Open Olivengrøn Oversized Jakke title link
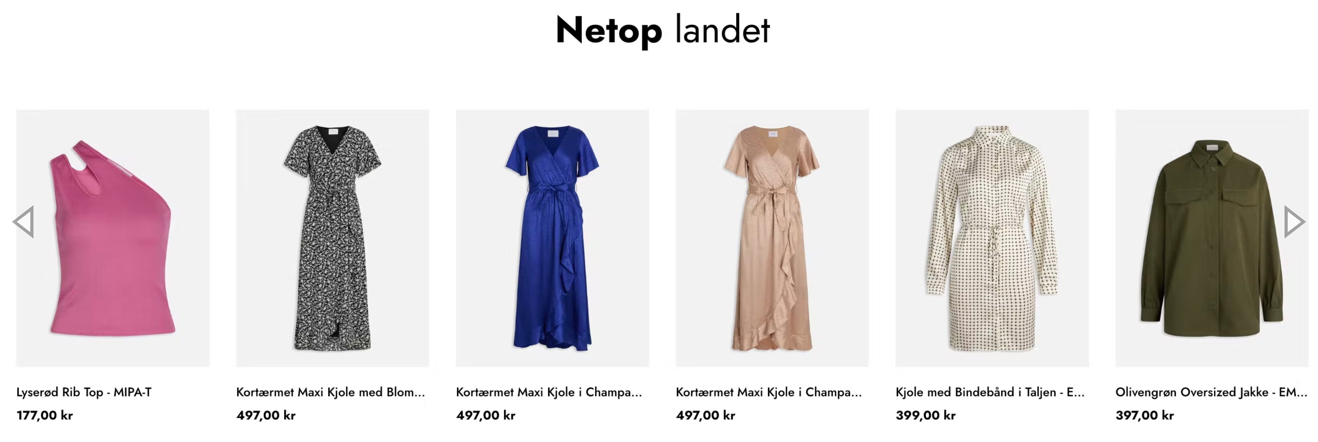Viewport: 1318px width, 442px height. pos(1211,392)
